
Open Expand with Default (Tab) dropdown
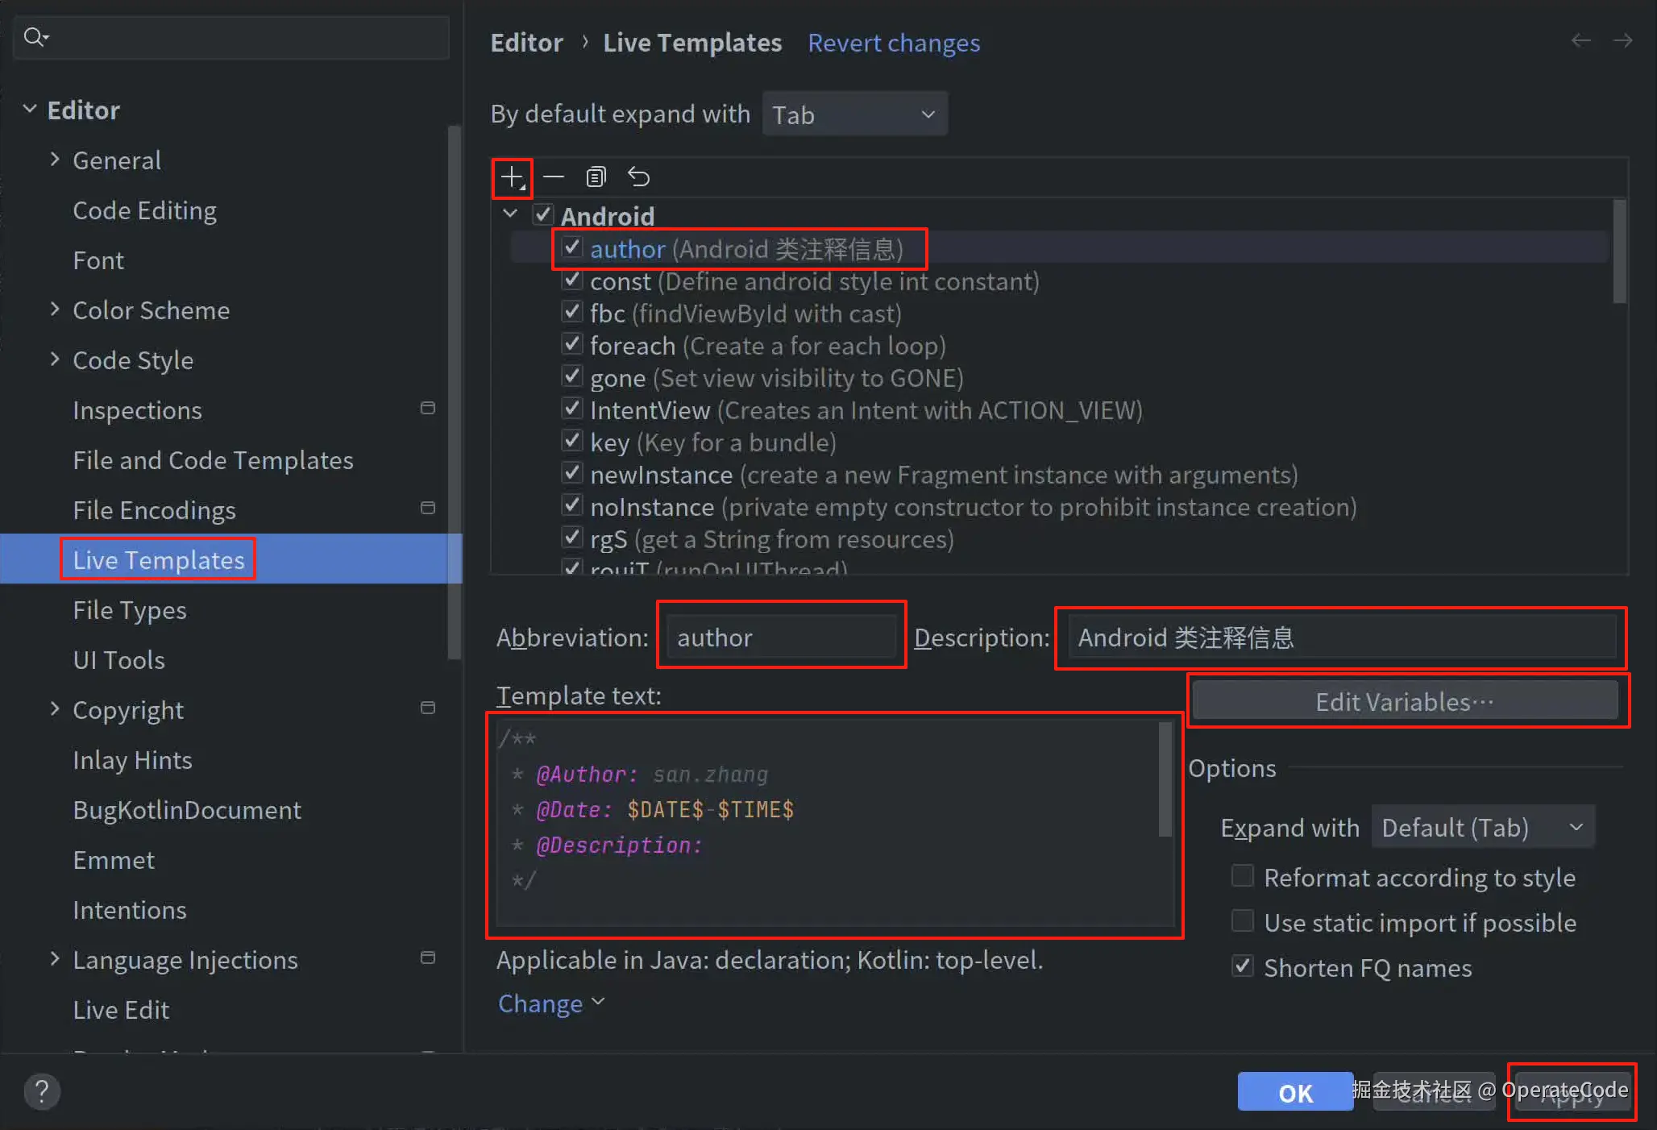[1482, 828]
